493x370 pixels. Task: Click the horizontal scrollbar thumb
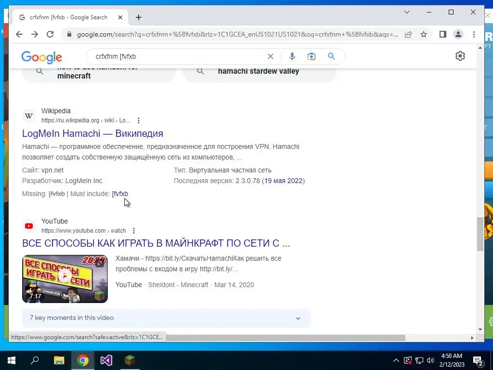click(285, 338)
